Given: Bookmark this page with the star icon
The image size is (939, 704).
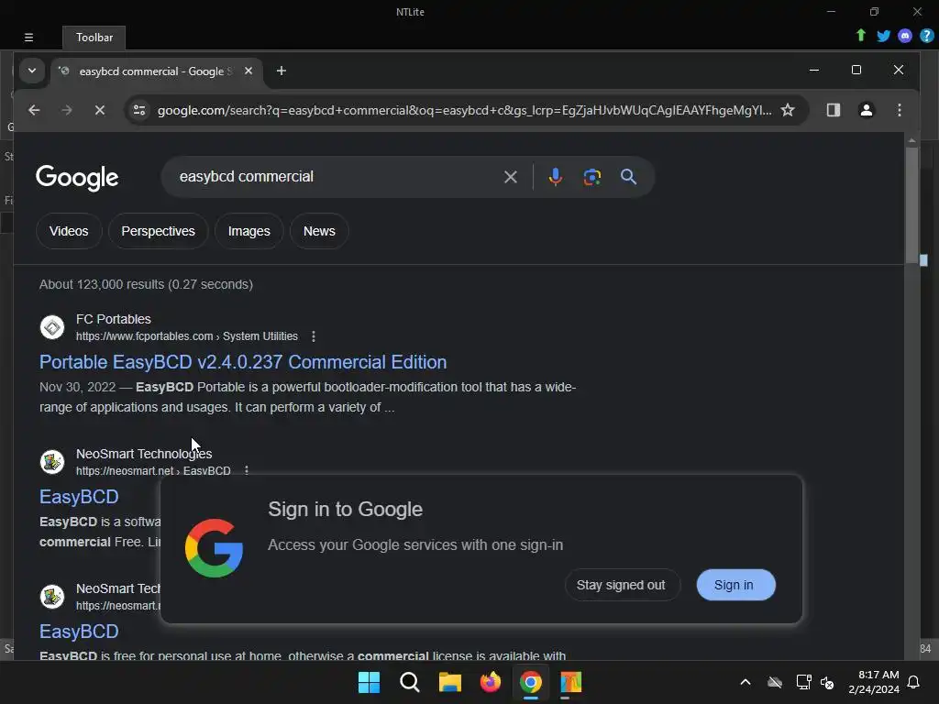Looking at the screenshot, I should pyautogui.click(x=788, y=110).
